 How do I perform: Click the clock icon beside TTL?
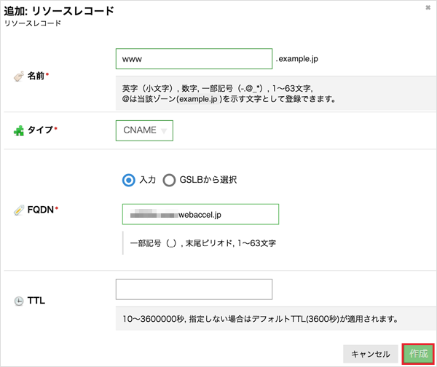18,301
